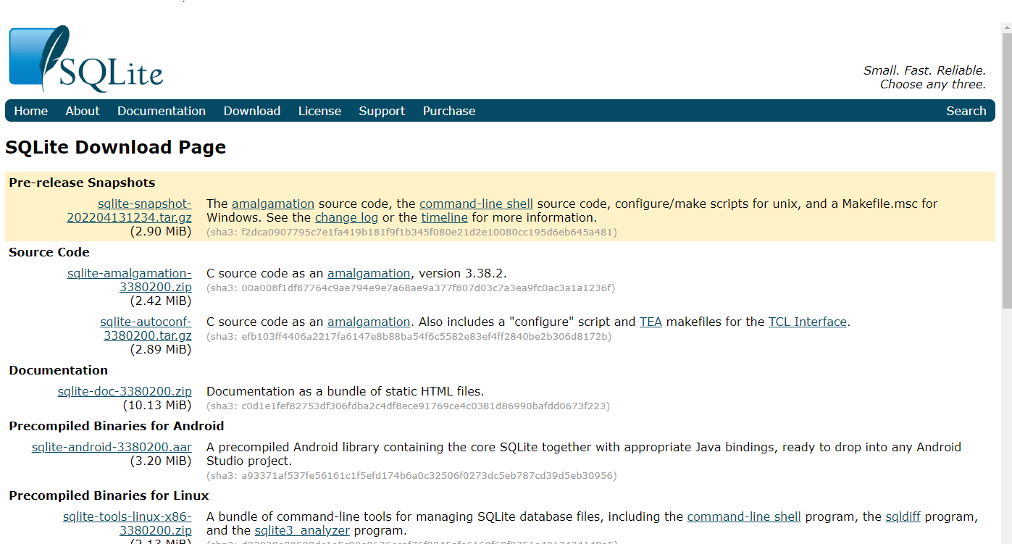Image resolution: width=1012 pixels, height=544 pixels.
Task: Open the TEA link
Action: (x=651, y=322)
